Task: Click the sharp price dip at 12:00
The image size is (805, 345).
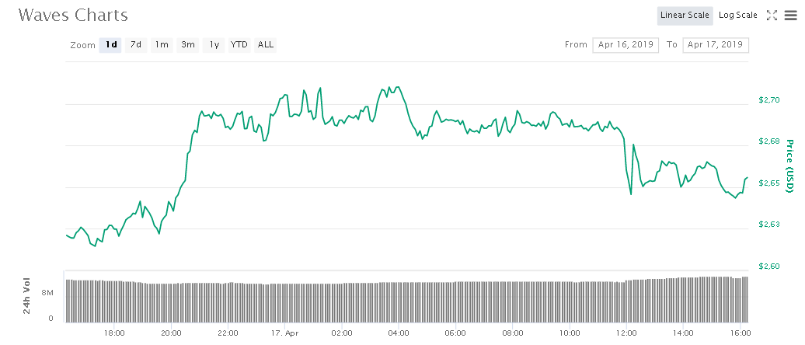Action: click(630, 193)
